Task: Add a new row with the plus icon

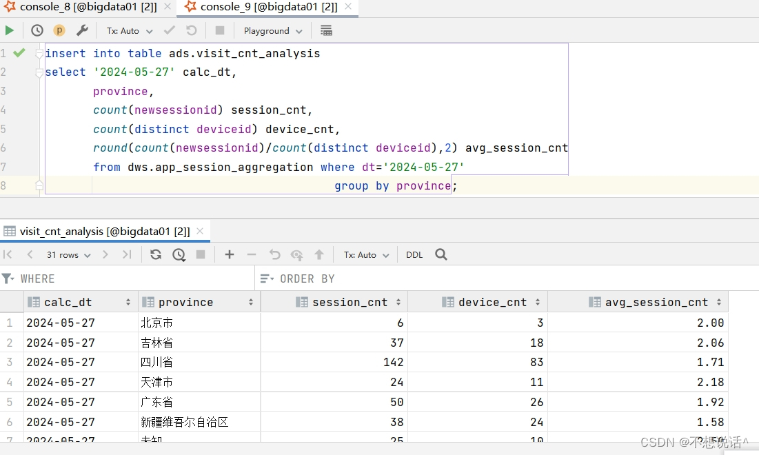Action: [230, 254]
